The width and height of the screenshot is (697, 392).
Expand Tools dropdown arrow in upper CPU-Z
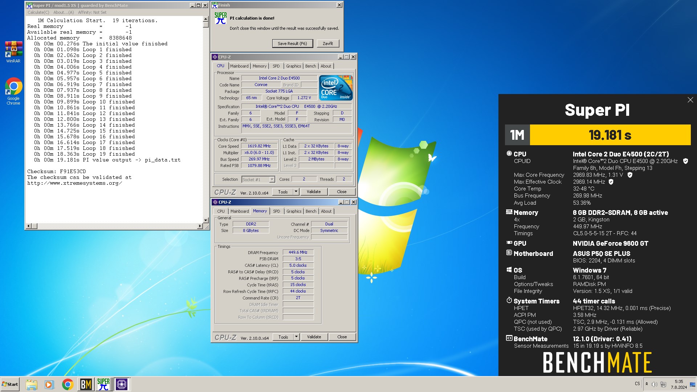pyautogui.click(x=296, y=192)
